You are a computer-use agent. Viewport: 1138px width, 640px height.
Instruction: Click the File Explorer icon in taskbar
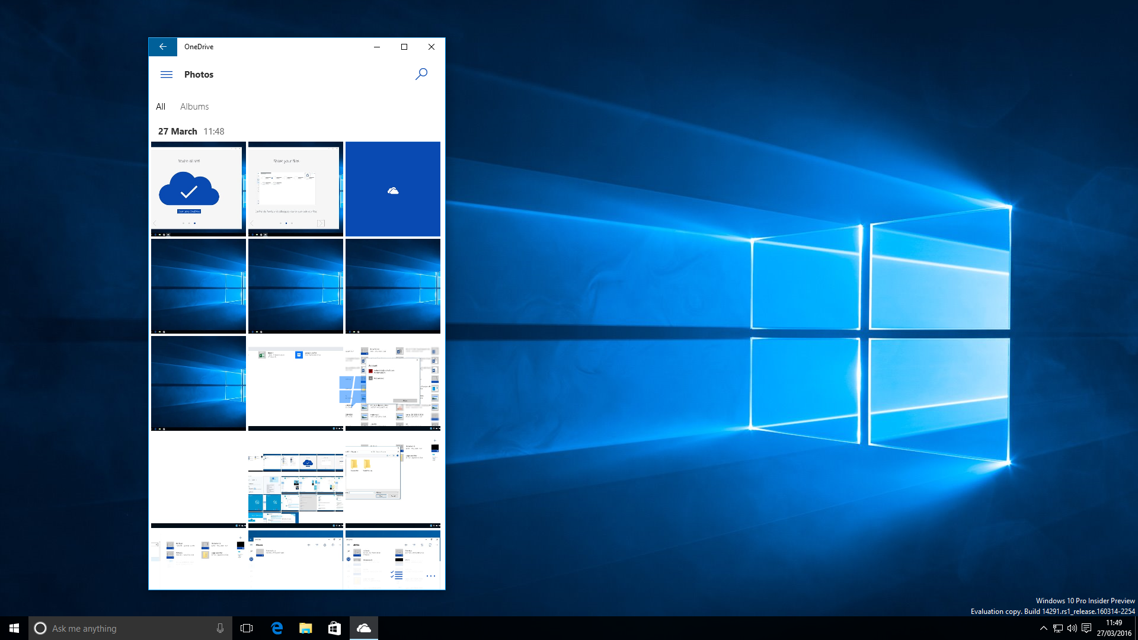tap(305, 628)
